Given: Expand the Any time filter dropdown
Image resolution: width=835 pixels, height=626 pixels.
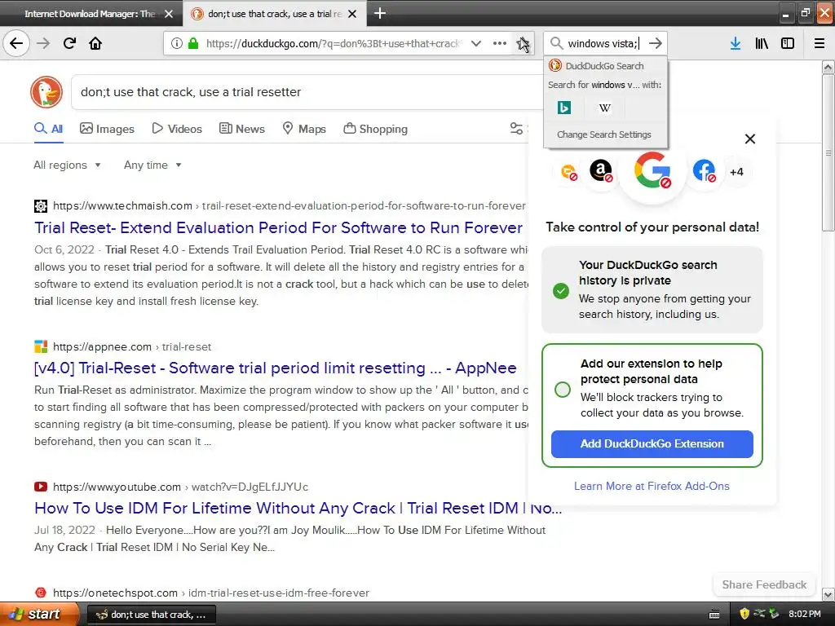Looking at the screenshot, I should point(152,165).
